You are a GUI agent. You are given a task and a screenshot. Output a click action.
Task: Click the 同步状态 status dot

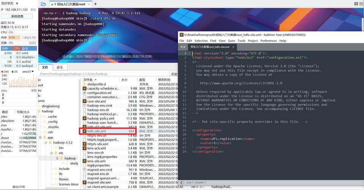(17, 3)
